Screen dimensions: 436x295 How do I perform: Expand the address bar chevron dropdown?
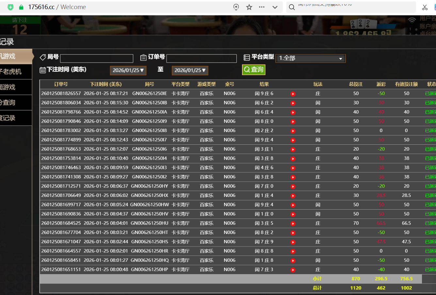(x=275, y=7)
